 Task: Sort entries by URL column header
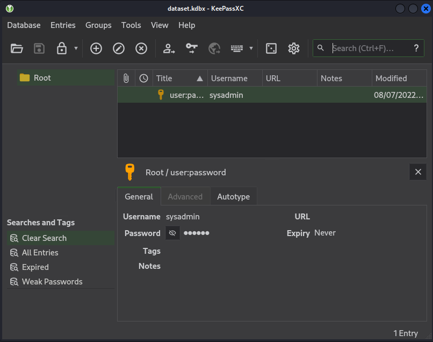pyautogui.click(x=290, y=79)
